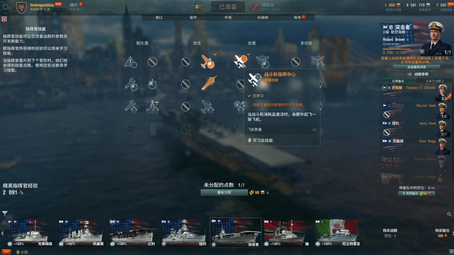
Task: Open the 科技树 tech tree menu
Action: (263, 17)
